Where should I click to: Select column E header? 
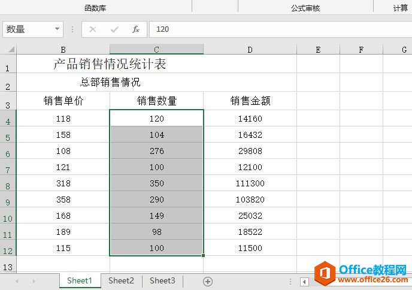coord(318,49)
